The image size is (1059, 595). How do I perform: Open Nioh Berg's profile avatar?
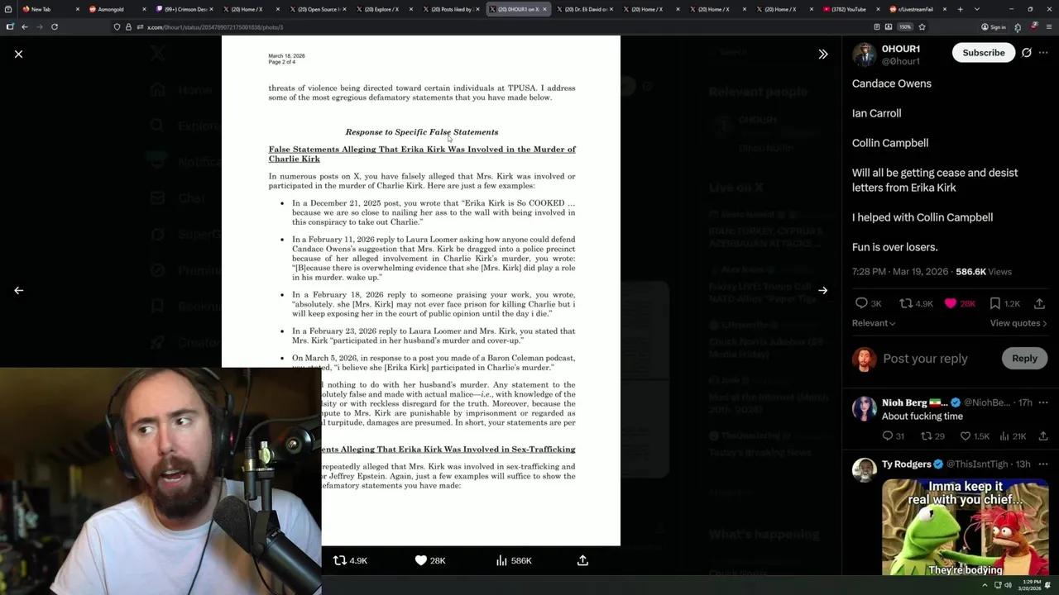pos(864,409)
